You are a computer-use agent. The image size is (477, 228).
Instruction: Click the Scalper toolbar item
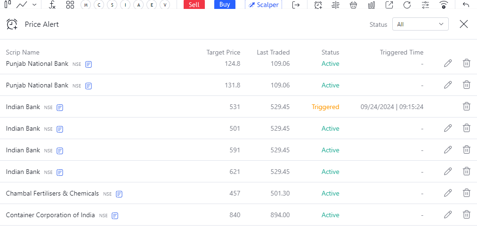[263, 5]
